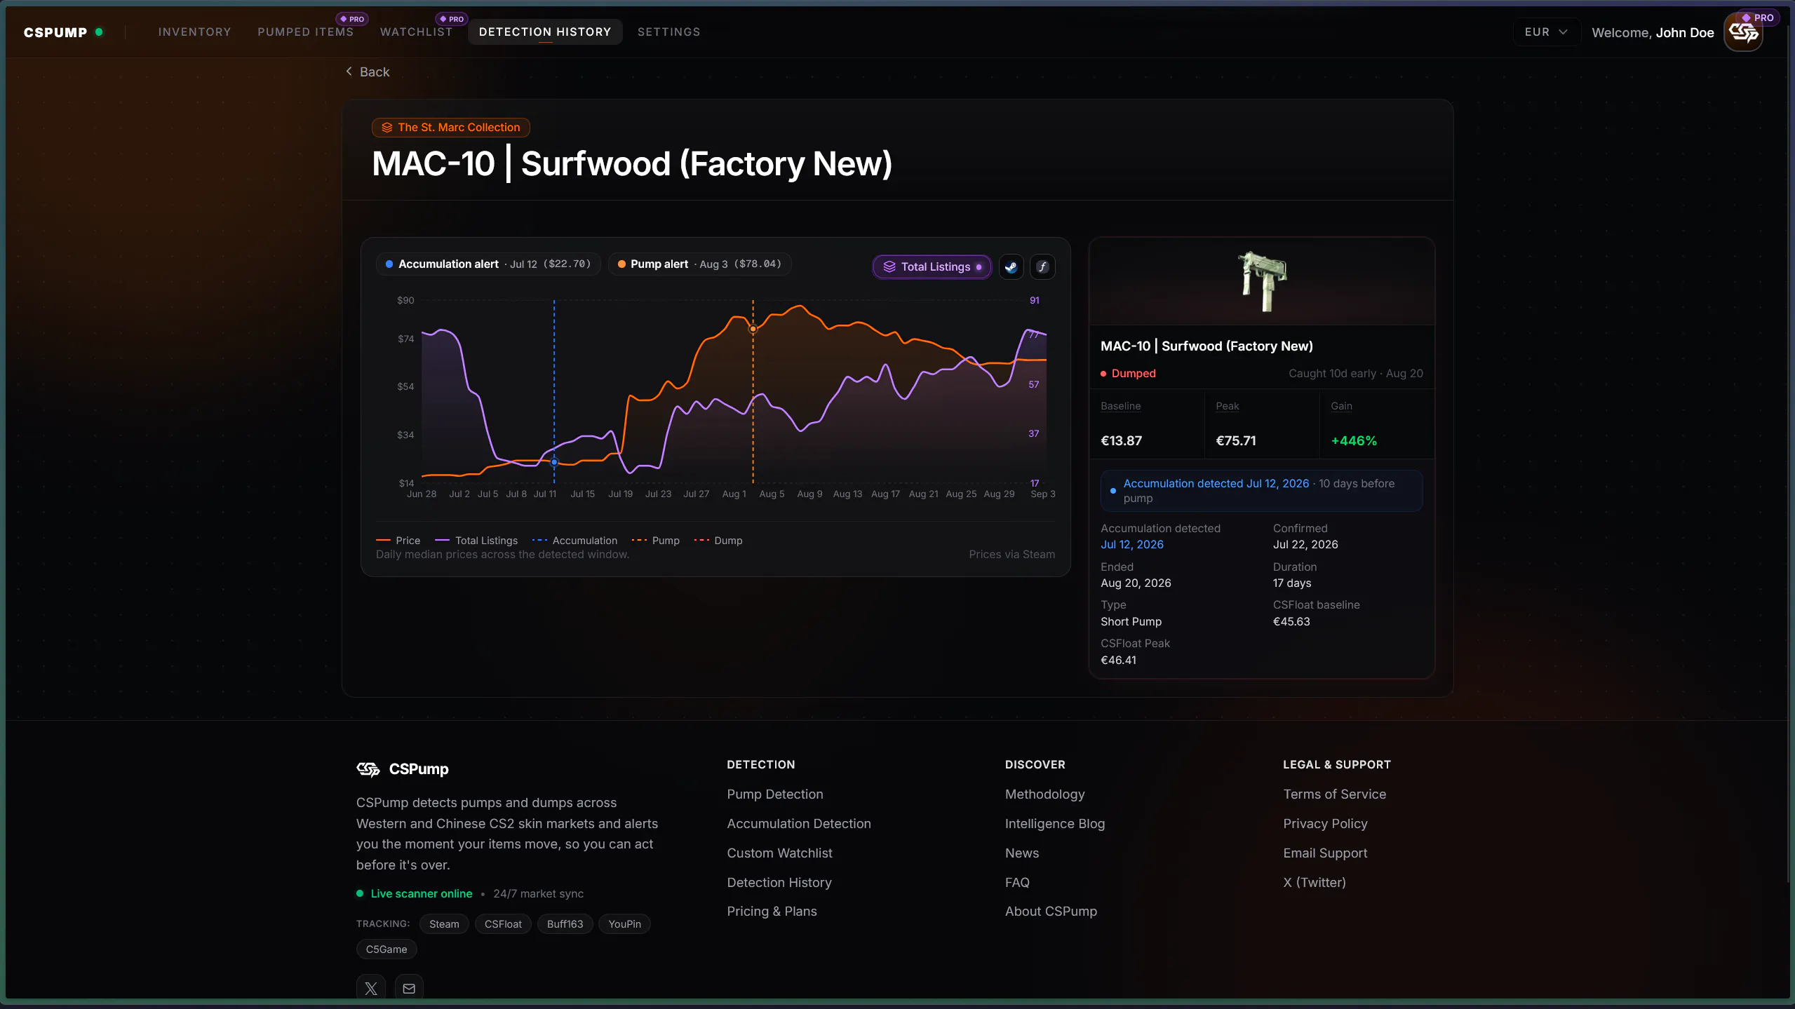Switch chart prices to the Steam source icon

1011,266
